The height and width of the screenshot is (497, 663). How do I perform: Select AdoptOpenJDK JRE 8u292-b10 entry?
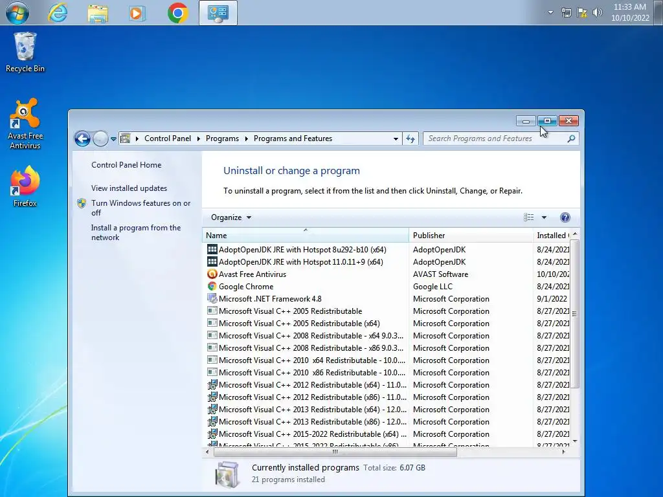tap(302, 249)
